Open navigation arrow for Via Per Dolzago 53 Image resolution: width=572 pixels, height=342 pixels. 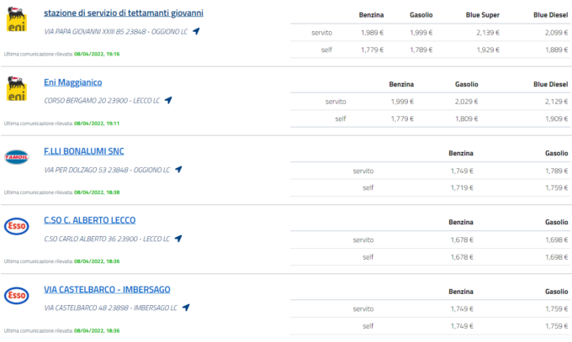tap(178, 169)
